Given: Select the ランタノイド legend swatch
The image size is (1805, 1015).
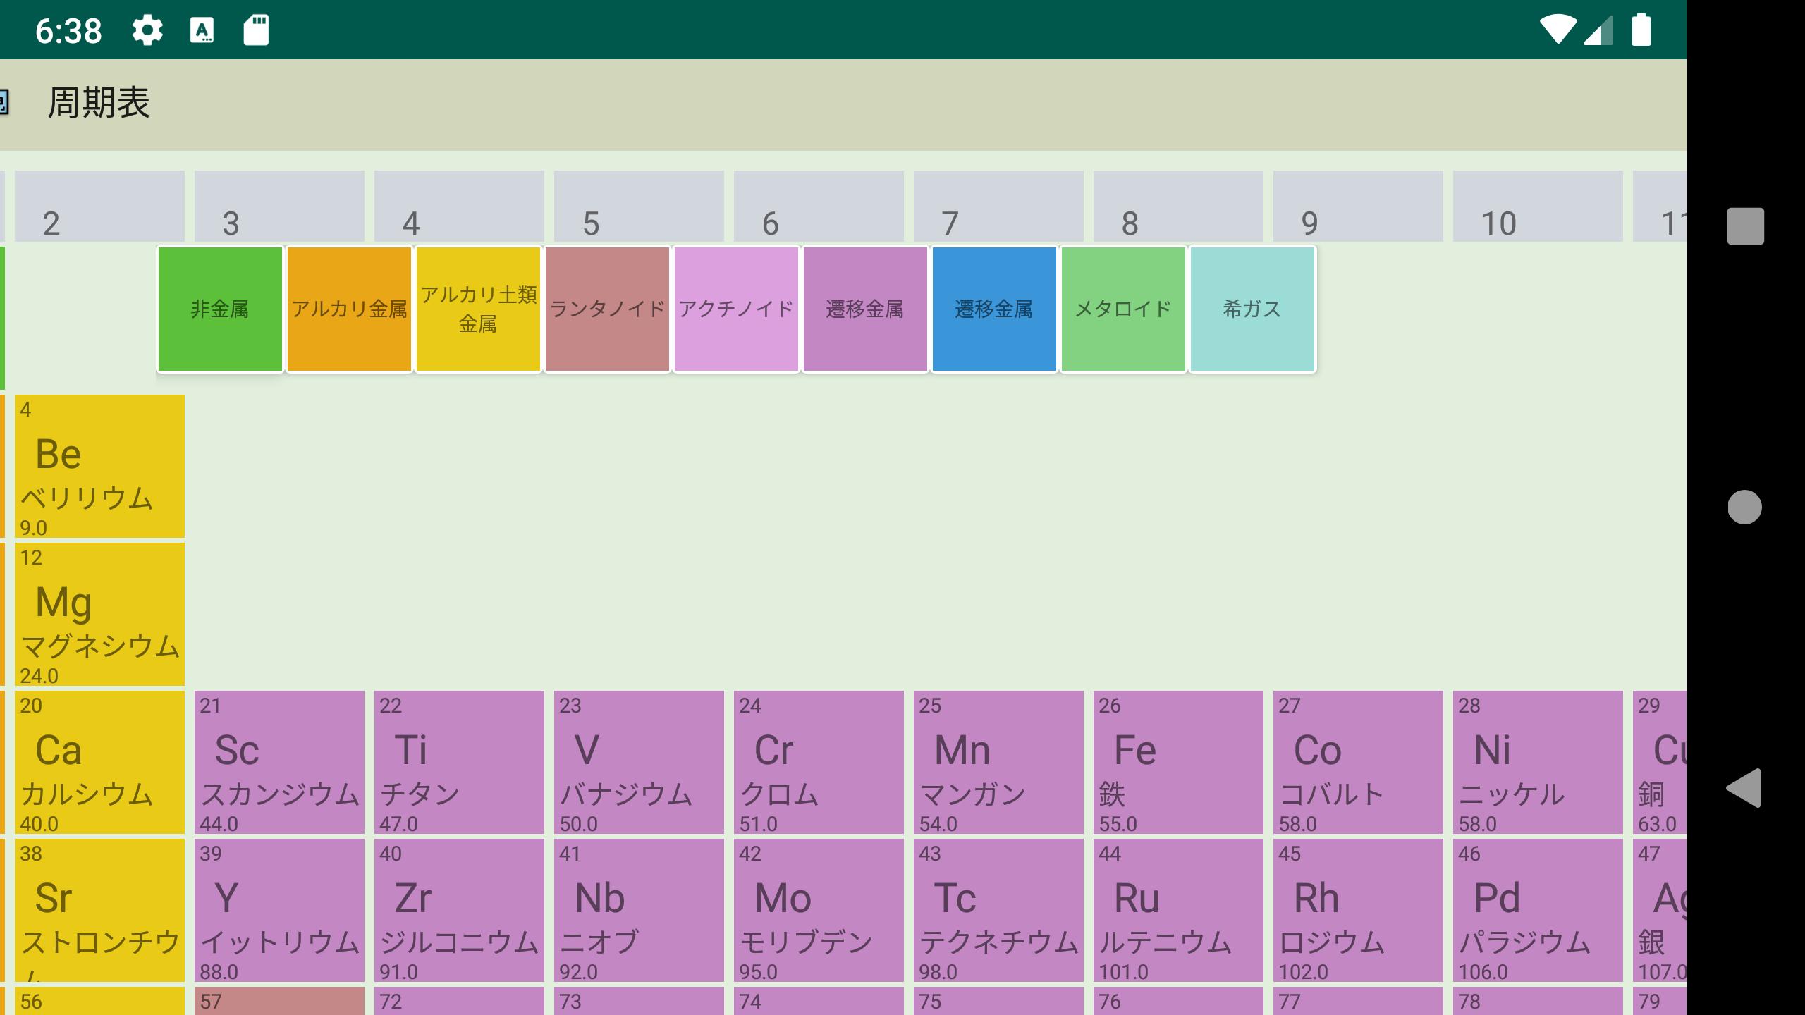Looking at the screenshot, I should tap(607, 309).
